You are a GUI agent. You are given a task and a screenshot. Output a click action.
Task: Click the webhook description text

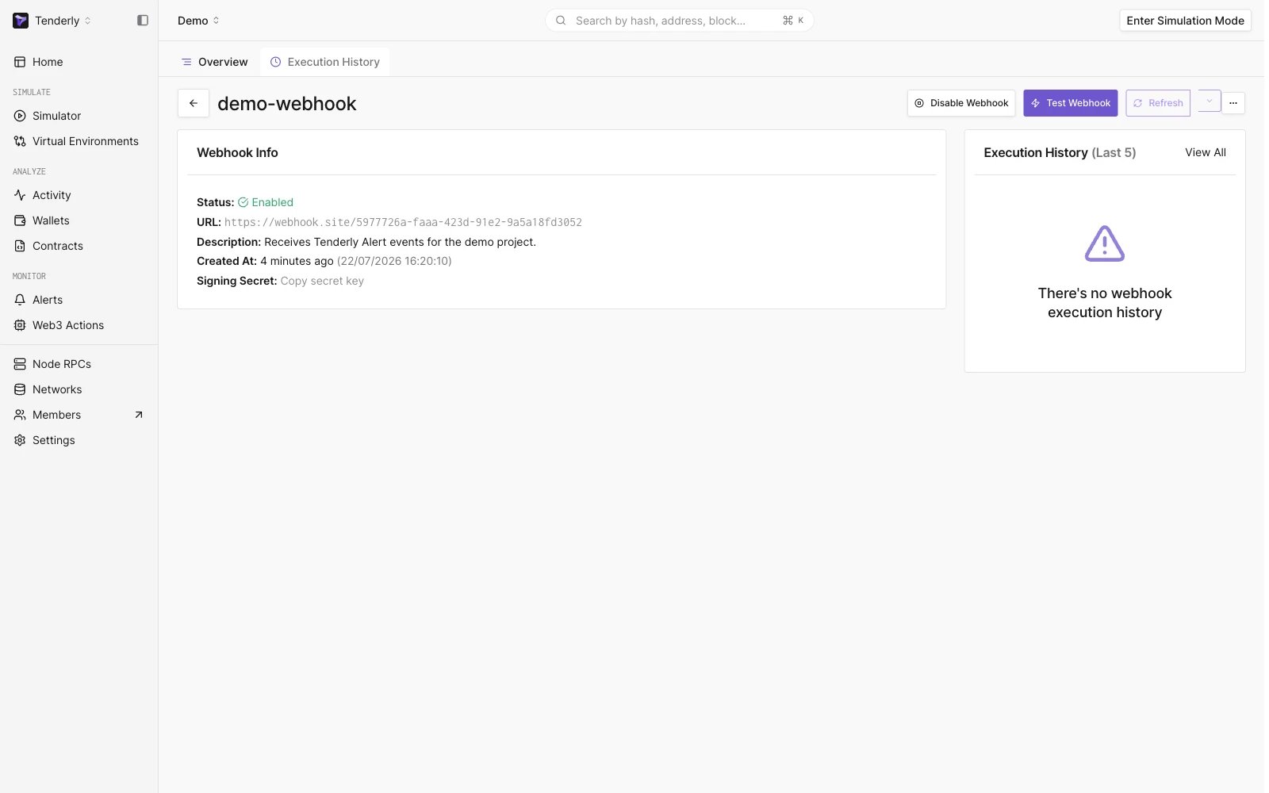[x=400, y=242]
